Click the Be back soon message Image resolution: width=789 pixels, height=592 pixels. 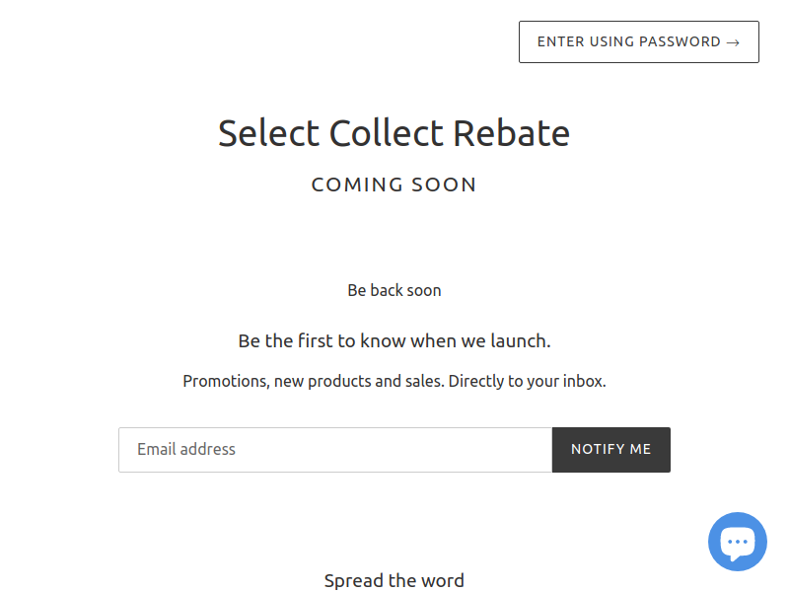pyautogui.click(x=394, y=291)
